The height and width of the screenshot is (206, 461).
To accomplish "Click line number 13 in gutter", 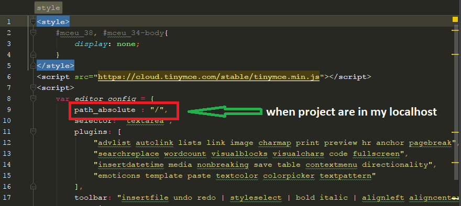I will (6, 154).
